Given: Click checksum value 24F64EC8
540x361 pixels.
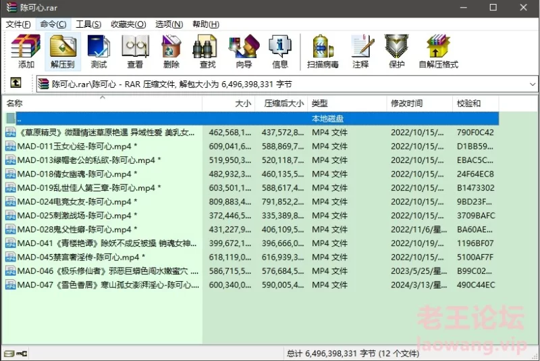Looking at the screenshot, I should (475, 174).
